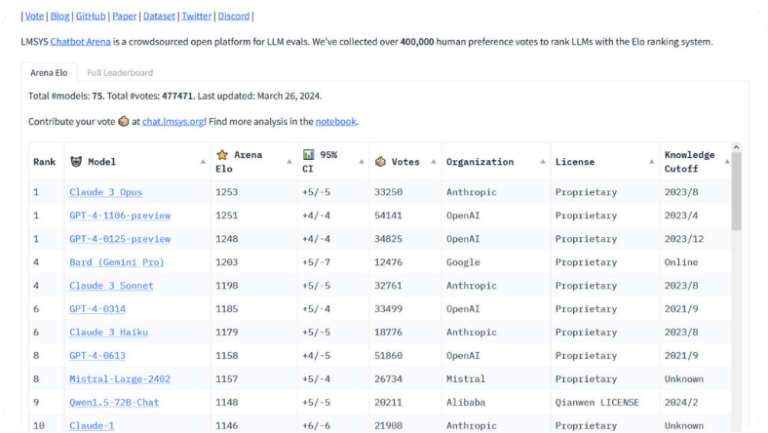This screenshot has width=768, height=433.
Task: Open the Claude 3 Opus model link
Action: [106, 192]
